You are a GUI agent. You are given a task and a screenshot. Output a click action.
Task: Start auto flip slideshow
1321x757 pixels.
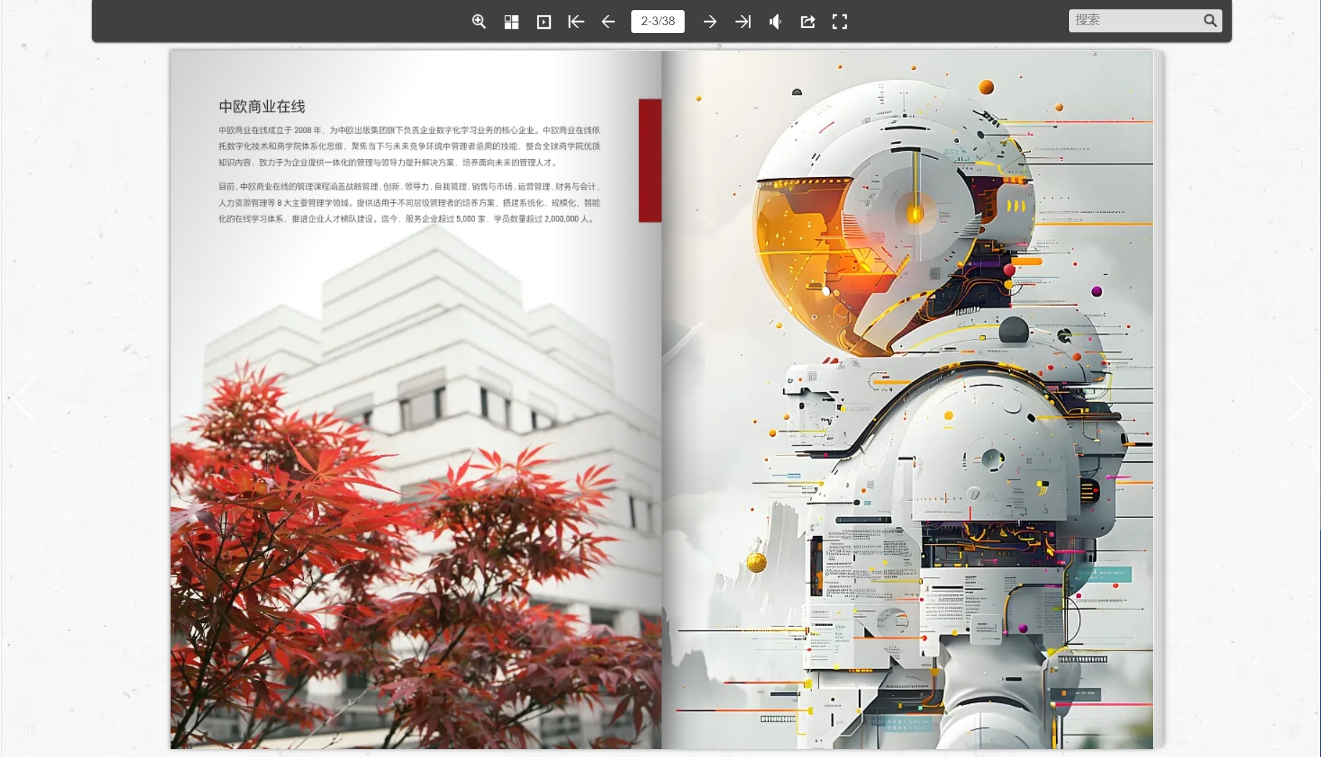point(544,22)
